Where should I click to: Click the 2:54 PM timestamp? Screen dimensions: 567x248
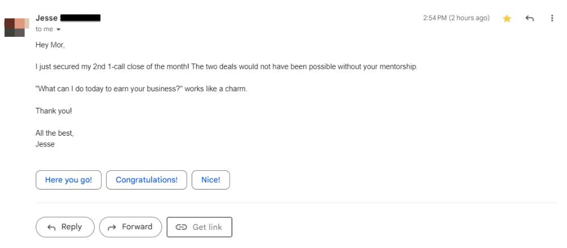[x=456, y=18]
